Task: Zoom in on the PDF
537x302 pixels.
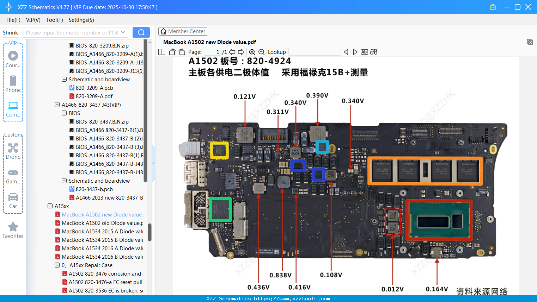Action: click(252, 52)
